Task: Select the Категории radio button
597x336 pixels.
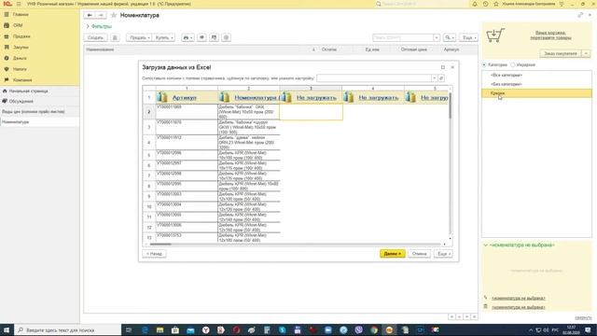Action: point(484,64)
